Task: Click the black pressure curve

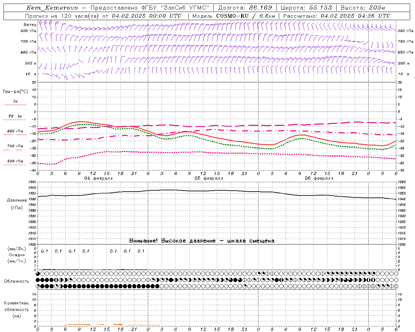Action: 217,191
